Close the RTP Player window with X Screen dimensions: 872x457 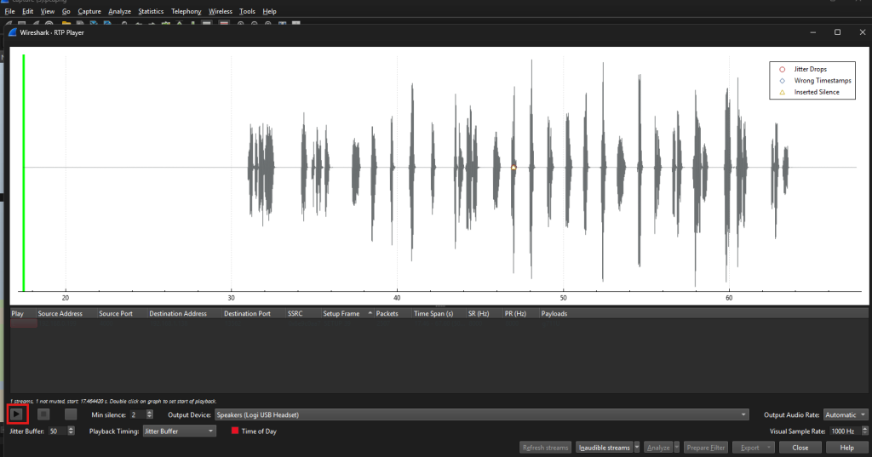pos(863,32)
